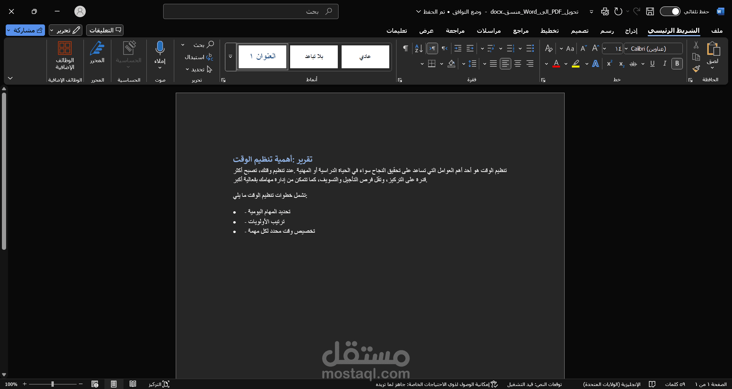Viewport: 732px width, 389px height.
Task: Select the Format Painter brush
Action: (696, 69)
